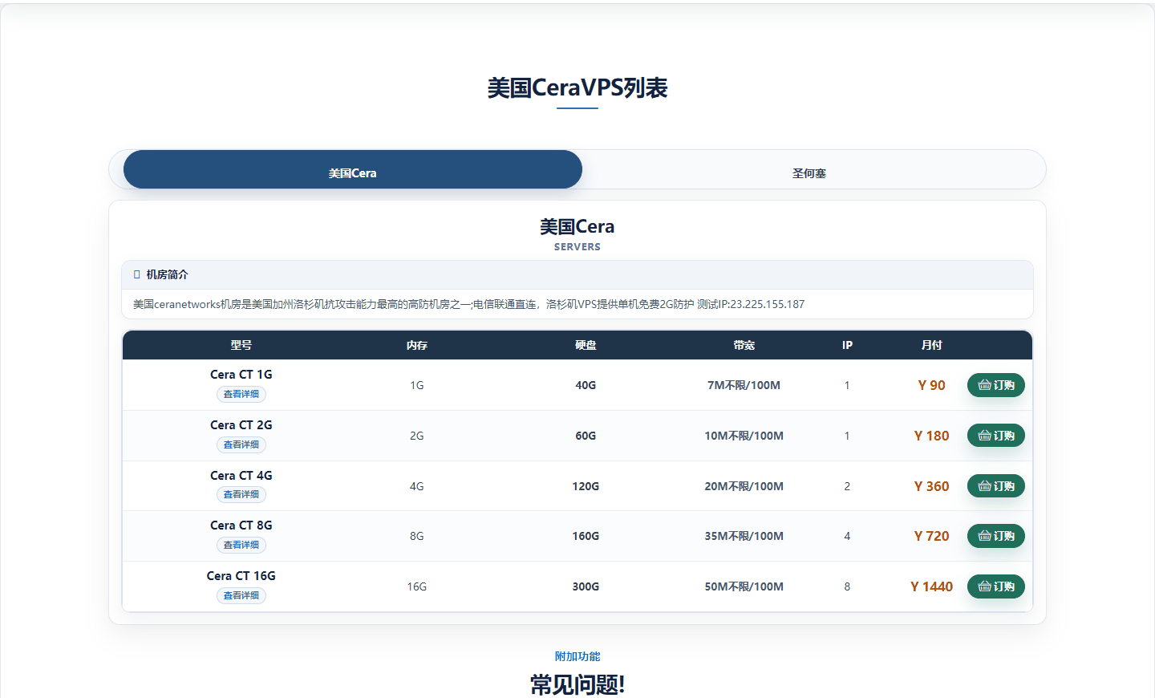Image resolution: width=1155 pixels, height=698 pixels.
Task: Click the ¥ 720 monthly price
Action: (x=932, y=536)
